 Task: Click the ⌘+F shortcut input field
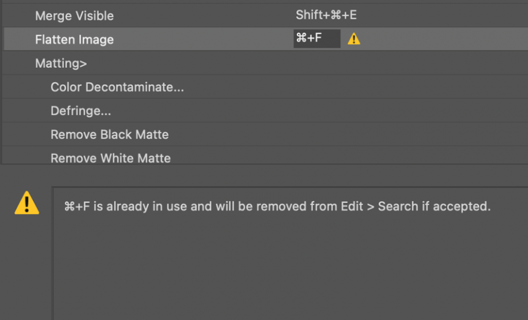pyautogui.click(x=316, y=39)
